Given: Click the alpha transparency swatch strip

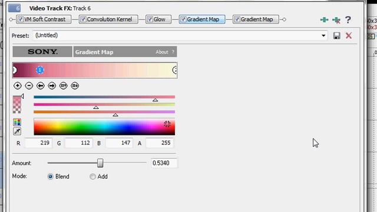Looking at the screenshot, I should pyautogui.click(x=17, y=105).
